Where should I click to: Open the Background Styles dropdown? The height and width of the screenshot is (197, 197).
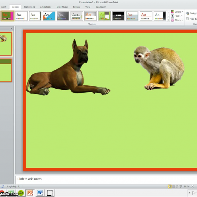pos(191,13)
